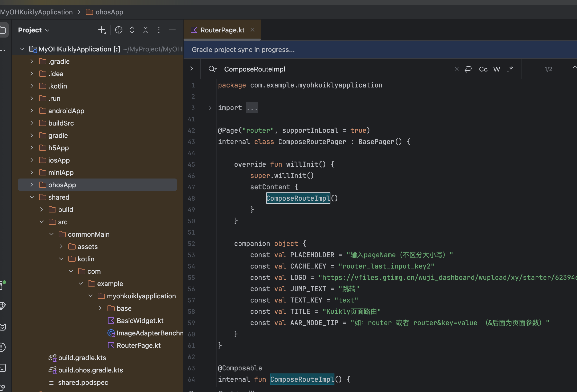The image size is (577, 392).
Task: Open BasicWidget.kt in the project tree
Action: 140,320
